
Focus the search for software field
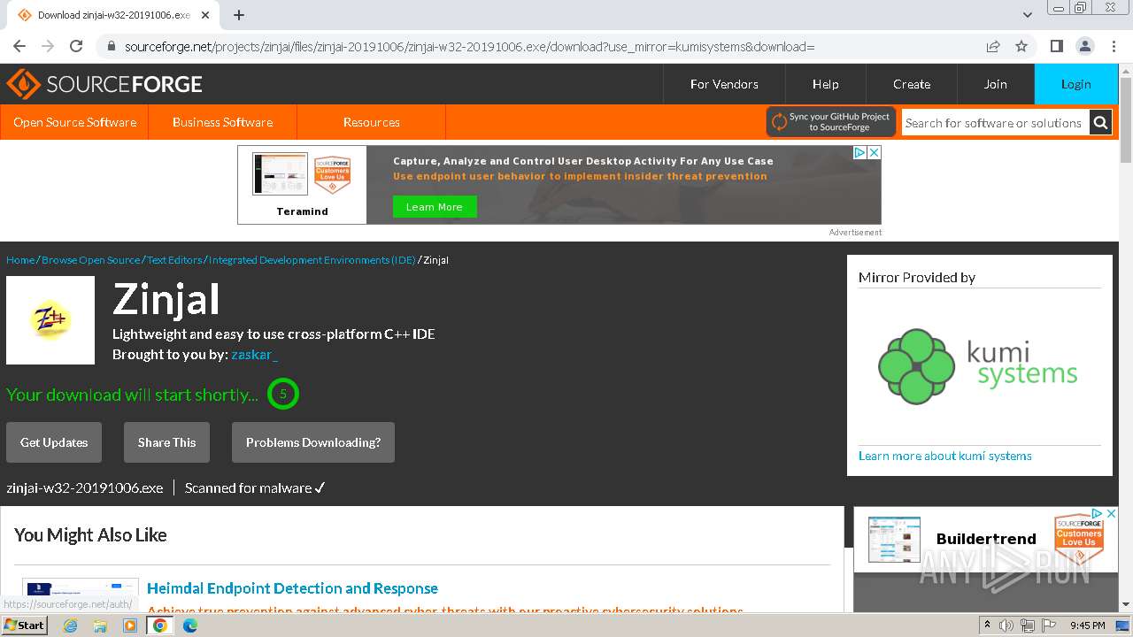pos(995,123)
